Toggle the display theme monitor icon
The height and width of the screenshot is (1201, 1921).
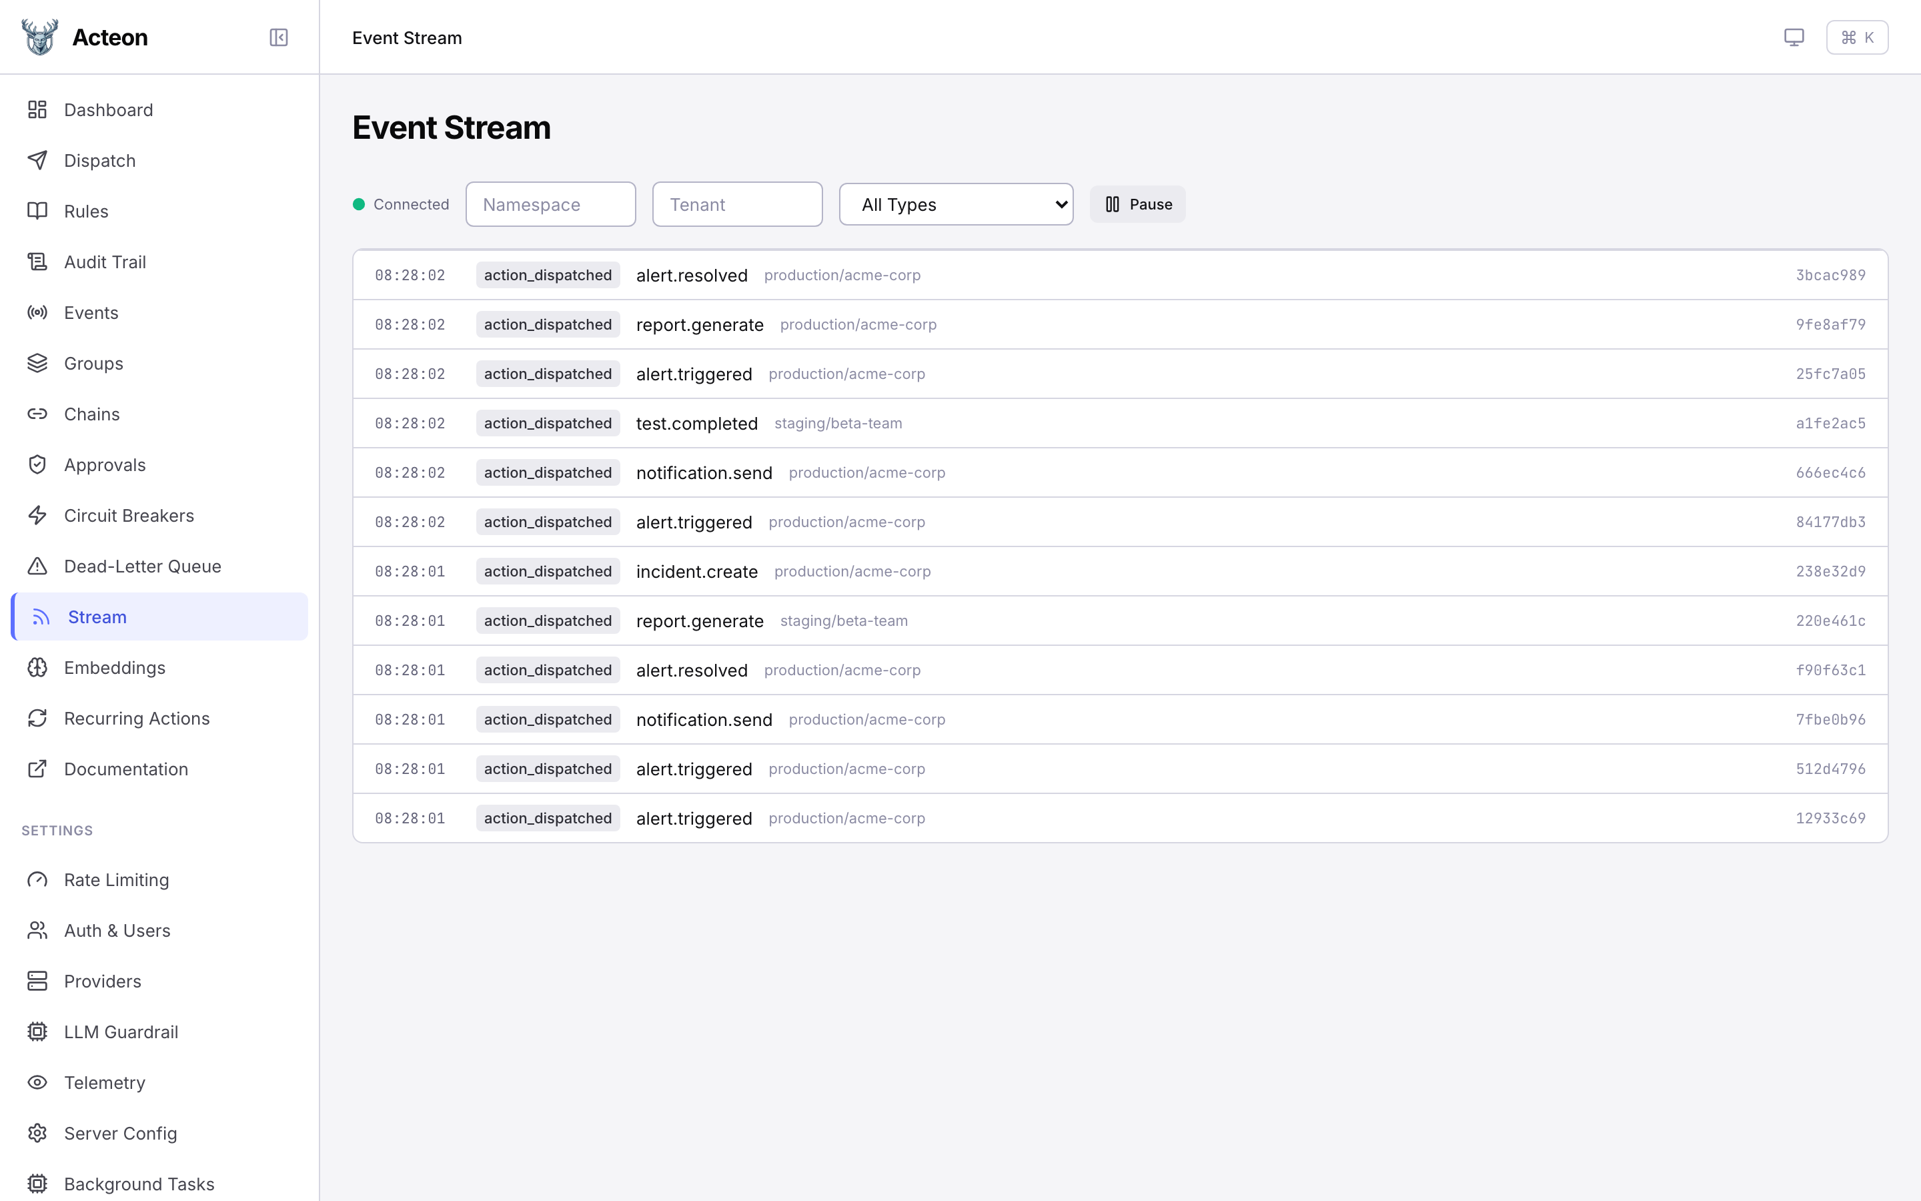coord(1793,37)
